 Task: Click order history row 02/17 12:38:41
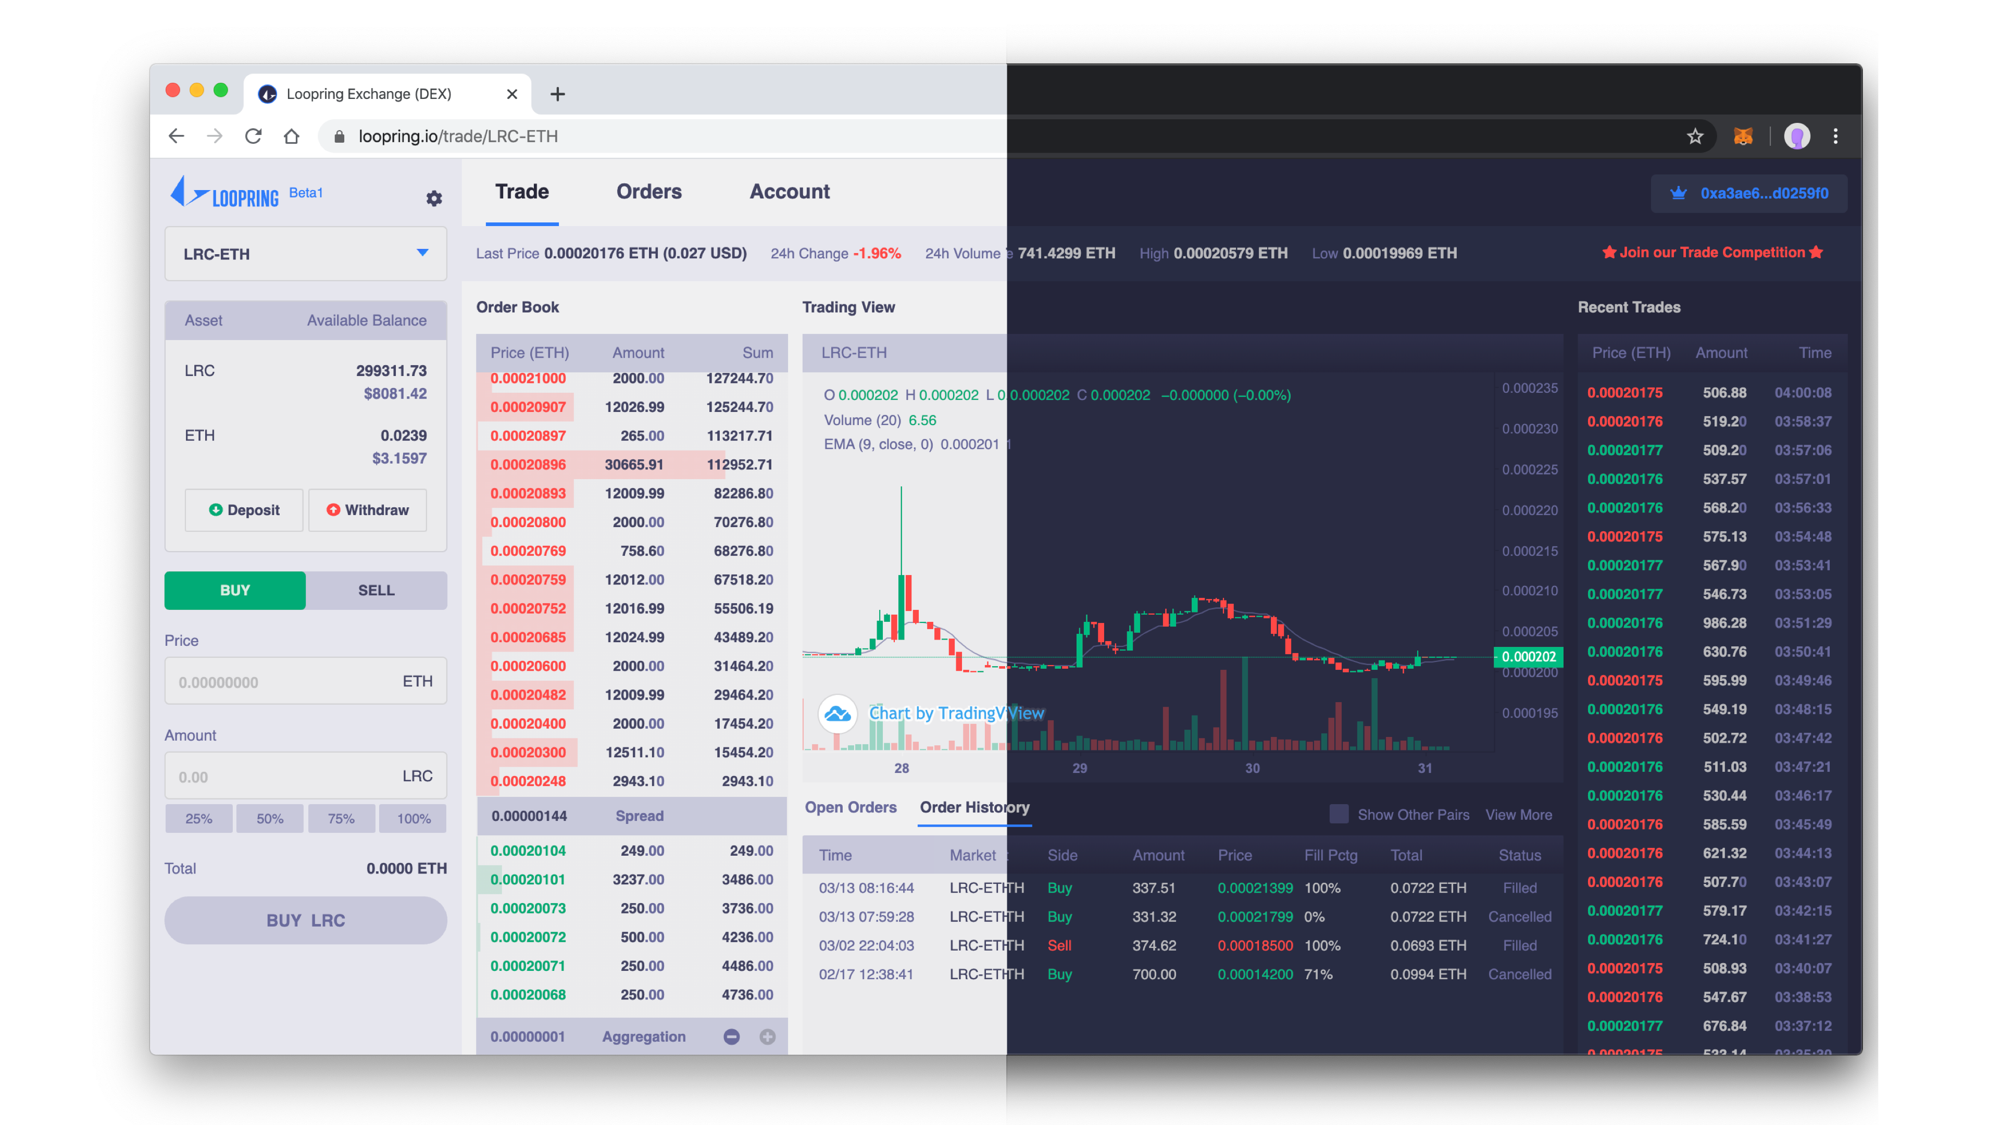[1182, 974]
